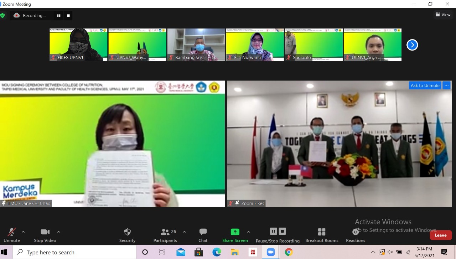Pause the recording in top indicator
Image resolution: width=456 pixels, height=259 pixels.
click(x=58, y=16)
